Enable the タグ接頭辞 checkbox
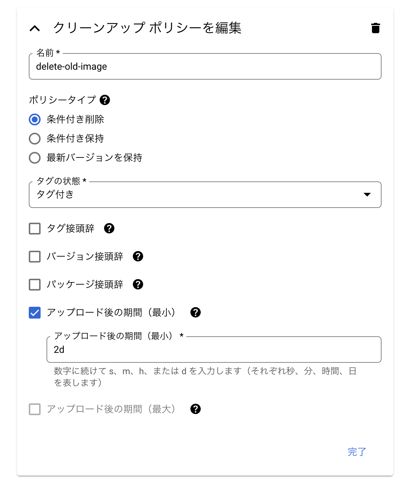Viewport: 400px width, 483px height. pyautogui.click(x=35, y=229)
